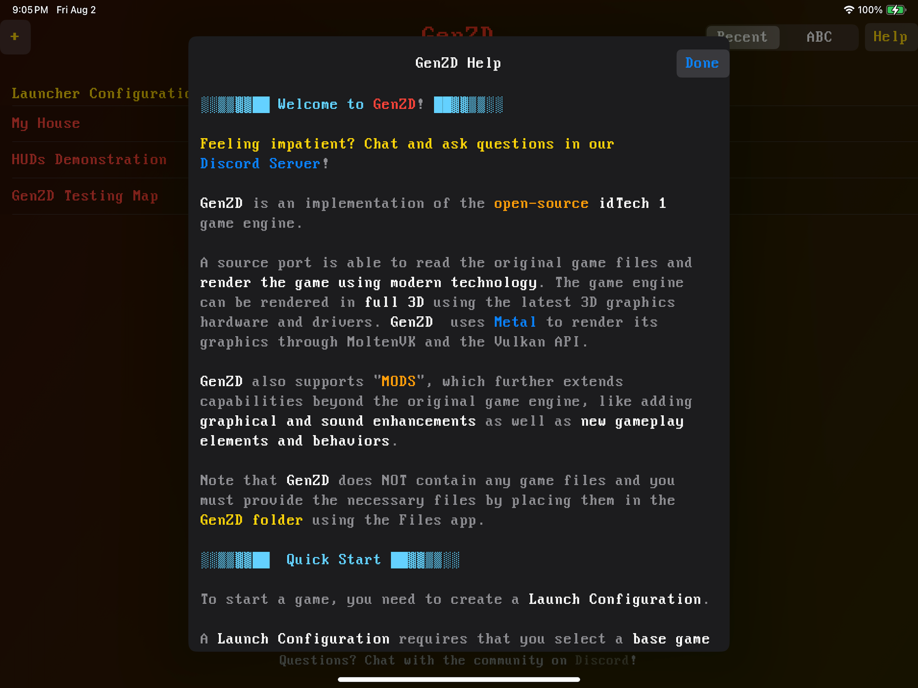Tap Discord link in footer text
The width and height of the screenshot is (918, 688).
tap(601, 660)
